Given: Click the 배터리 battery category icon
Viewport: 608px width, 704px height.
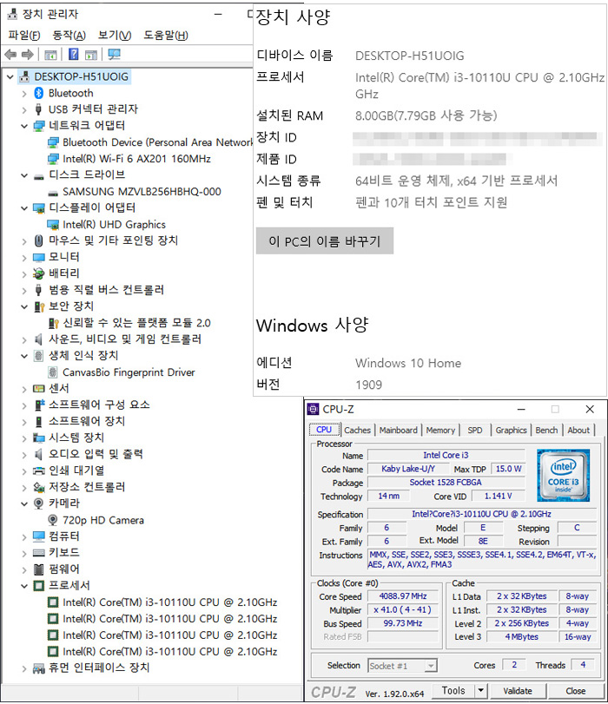Looking at the screenshot, I should tap(38, 273).
